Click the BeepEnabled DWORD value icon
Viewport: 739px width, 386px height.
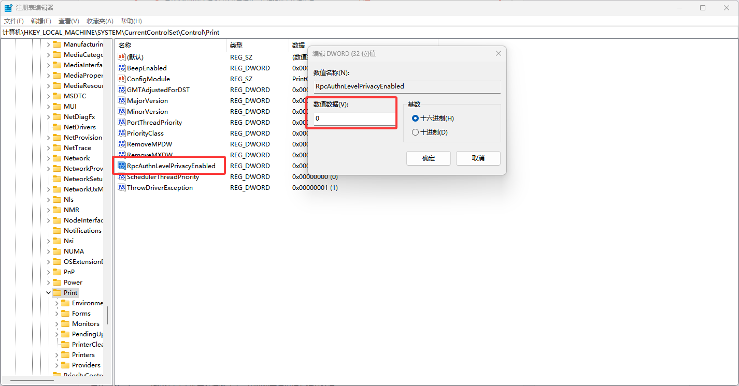[x=122, y=68]
